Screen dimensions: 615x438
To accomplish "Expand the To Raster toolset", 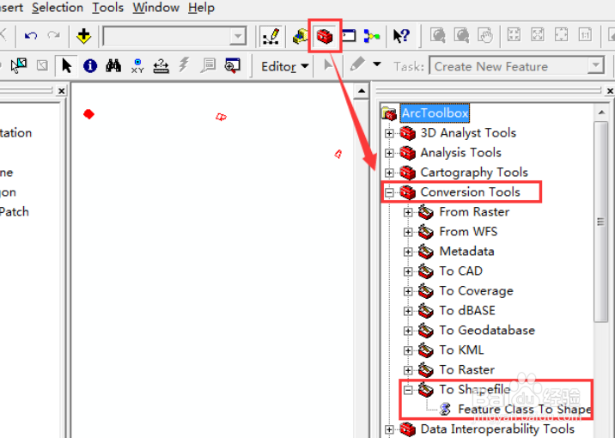I will 408,370.
